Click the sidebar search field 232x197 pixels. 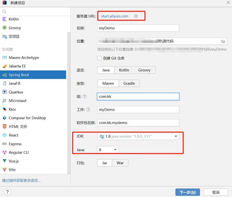click(x=35, y=11)
